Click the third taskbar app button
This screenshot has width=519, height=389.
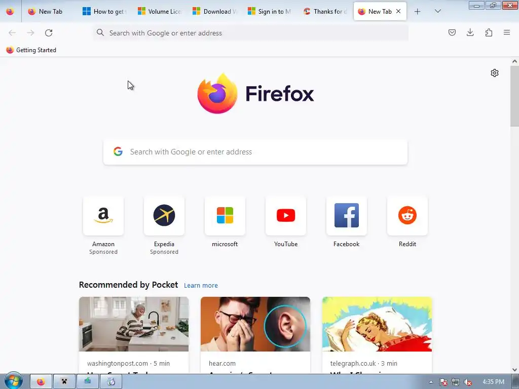[x=87, y=382]
